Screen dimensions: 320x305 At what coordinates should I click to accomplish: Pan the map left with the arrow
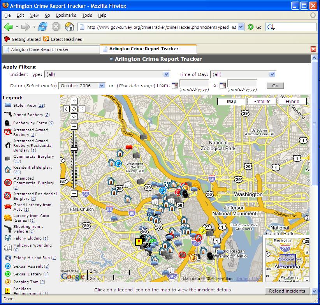click(x=66, y=109)
